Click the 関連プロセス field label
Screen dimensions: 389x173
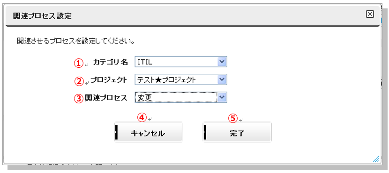(x=106, y=98)
